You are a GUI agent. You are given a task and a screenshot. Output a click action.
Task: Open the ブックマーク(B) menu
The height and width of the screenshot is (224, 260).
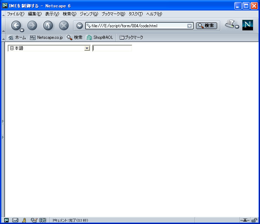(113, 14)
